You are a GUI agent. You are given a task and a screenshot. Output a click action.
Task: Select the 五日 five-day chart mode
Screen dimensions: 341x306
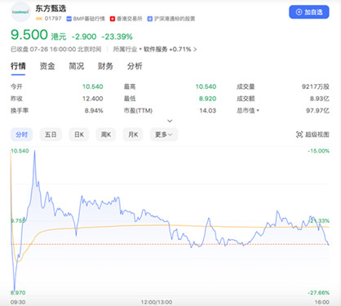point(51,135)
